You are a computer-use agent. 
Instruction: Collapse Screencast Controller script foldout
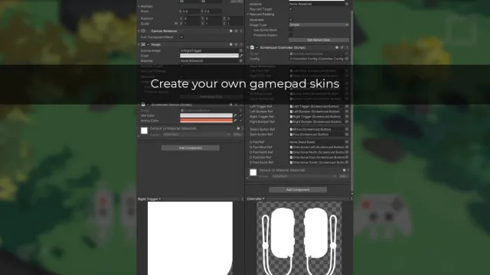[248, 47]
